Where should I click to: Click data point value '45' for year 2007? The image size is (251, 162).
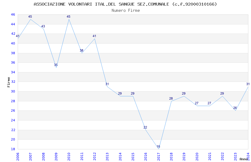point(30,16)
